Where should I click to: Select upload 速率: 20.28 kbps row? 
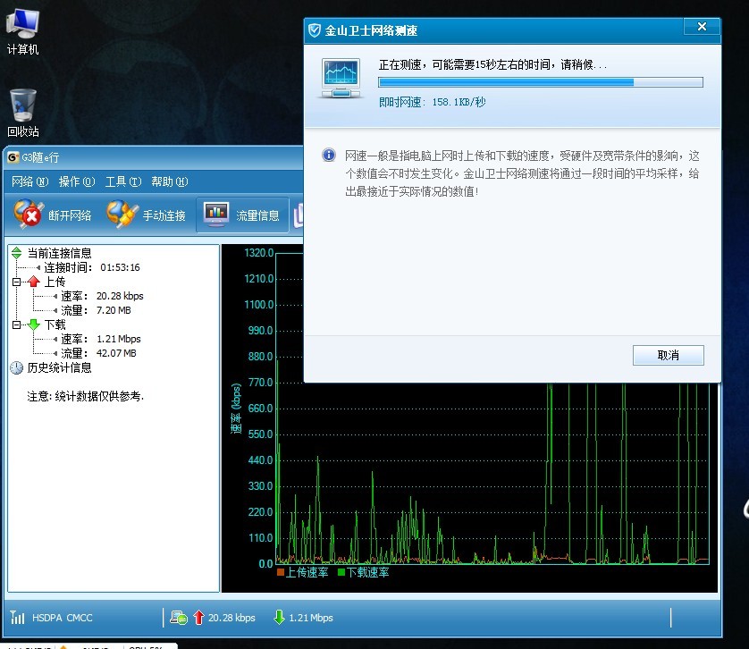[102, 296]
